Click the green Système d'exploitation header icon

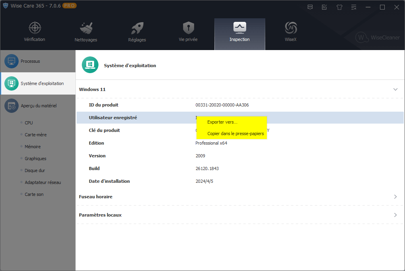90,65
